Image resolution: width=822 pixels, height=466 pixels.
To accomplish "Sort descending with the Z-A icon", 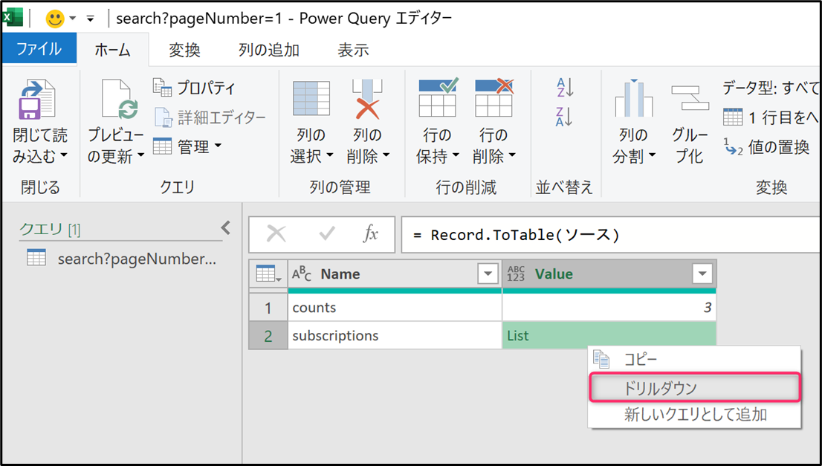I will point(565,117).
